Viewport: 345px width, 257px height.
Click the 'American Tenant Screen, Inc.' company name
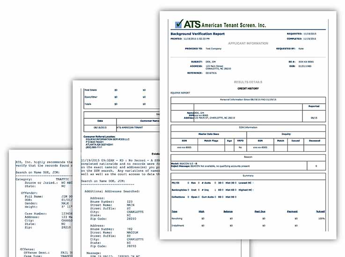click(x=234, y=25)
